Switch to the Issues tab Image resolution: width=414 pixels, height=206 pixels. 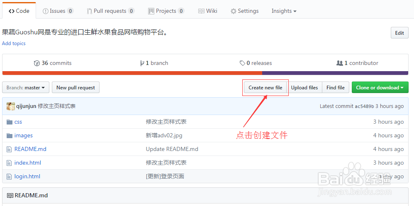58,11
